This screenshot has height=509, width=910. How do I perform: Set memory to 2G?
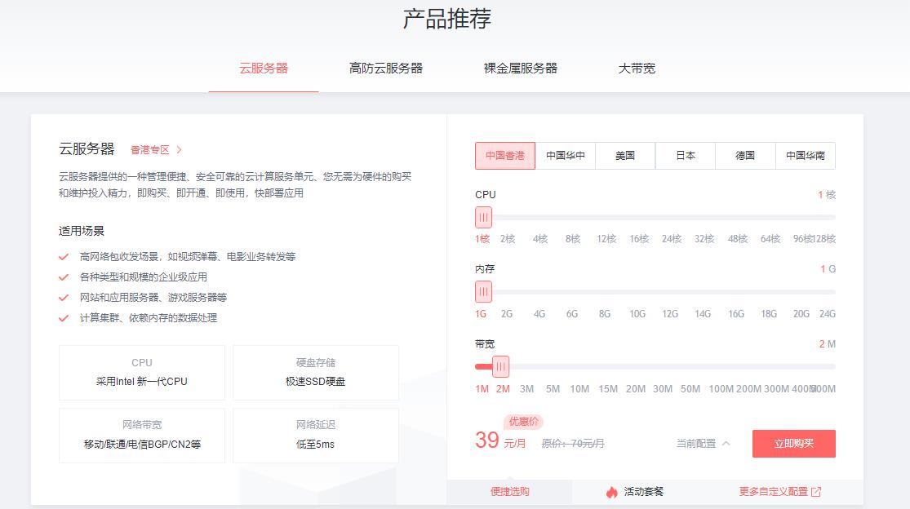pyautogui.click(x=507, y=313)
